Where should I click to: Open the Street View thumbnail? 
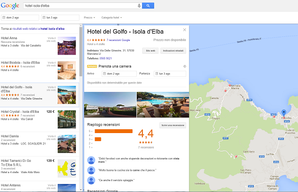[109, 104]
